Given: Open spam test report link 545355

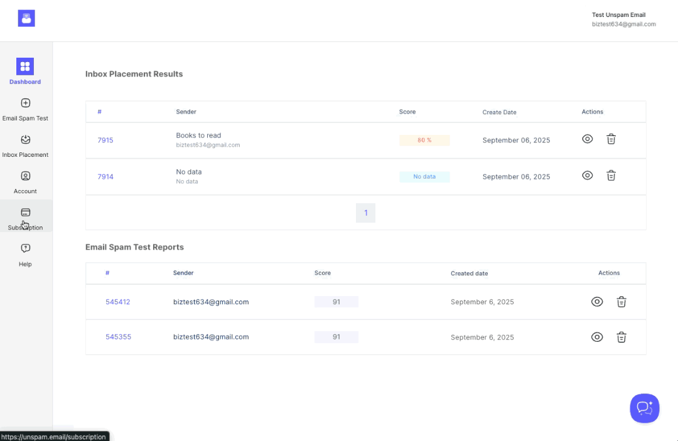Looking at the screenshot, I should (x=118, y=337).
